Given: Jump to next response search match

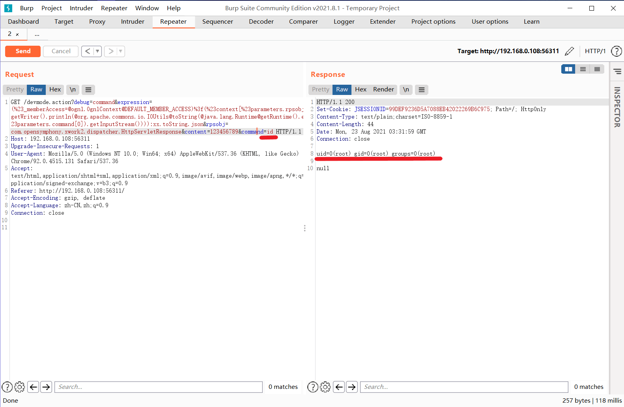Looking at the screenshot, I should tap(352, 387).
